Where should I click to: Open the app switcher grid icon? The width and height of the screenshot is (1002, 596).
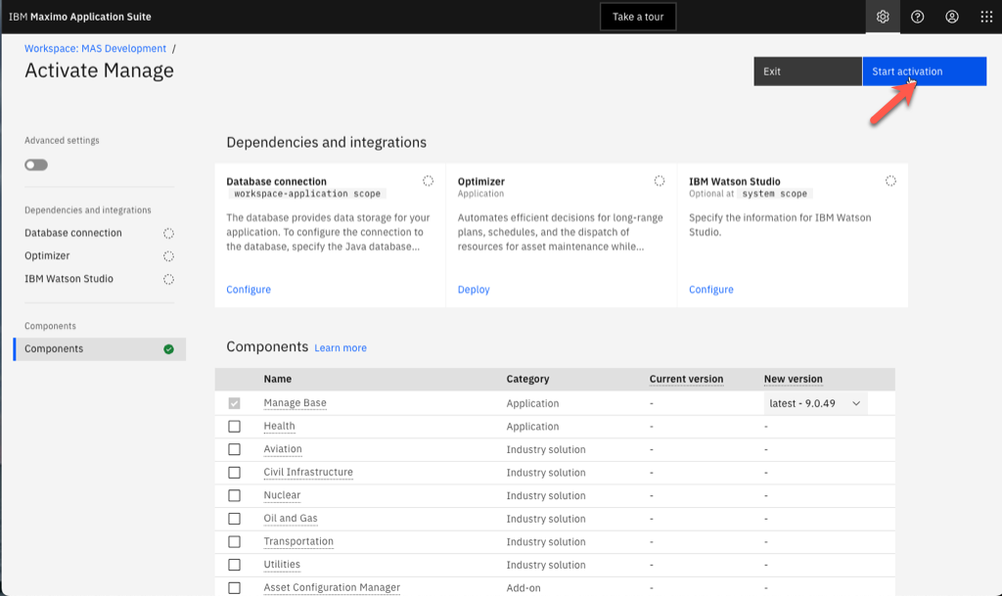[x=986, y=17]
